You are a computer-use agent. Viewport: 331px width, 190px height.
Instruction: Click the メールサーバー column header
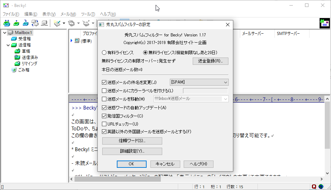pos(257,34)
